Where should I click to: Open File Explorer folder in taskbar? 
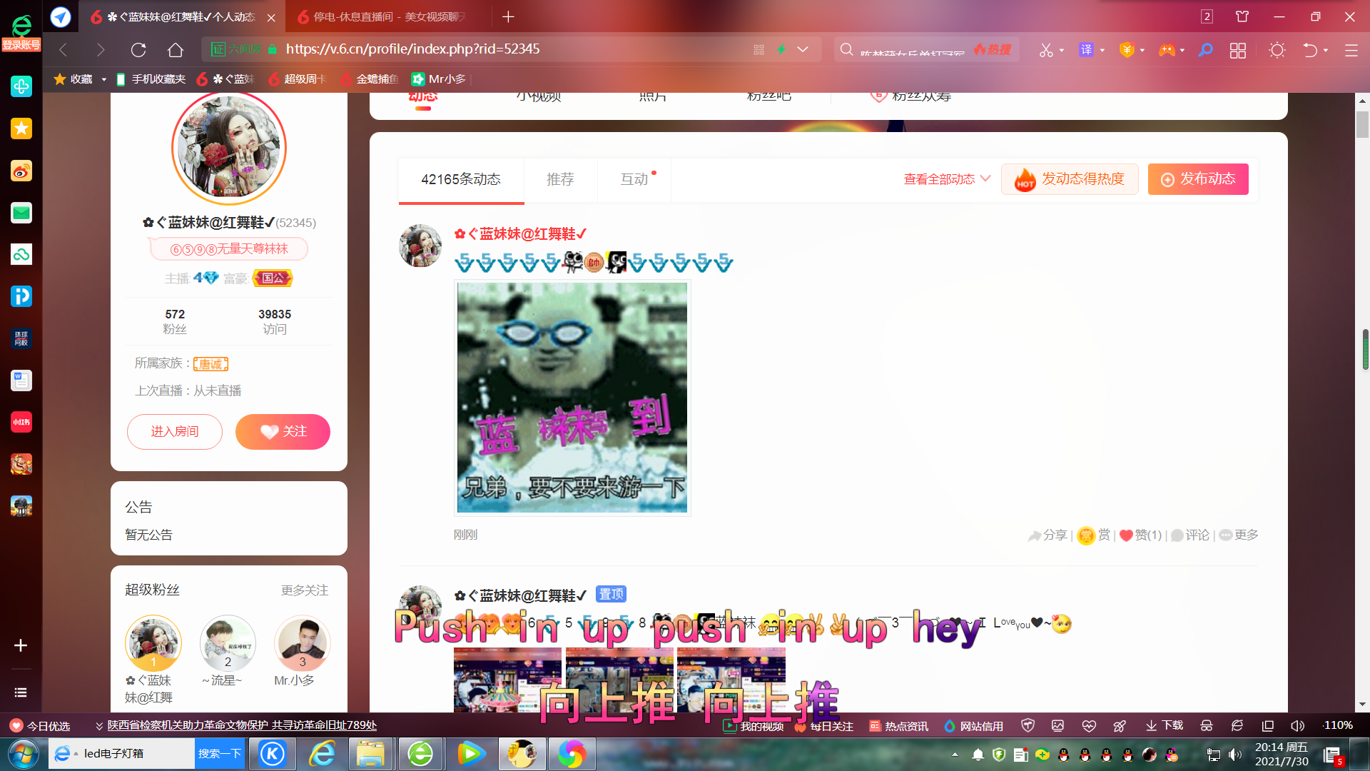[371, 754]
